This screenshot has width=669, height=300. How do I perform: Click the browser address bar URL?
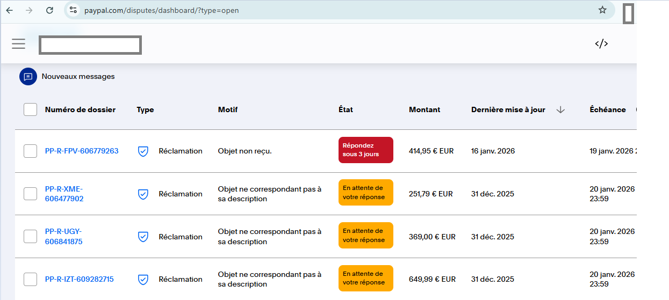(161, 10)
